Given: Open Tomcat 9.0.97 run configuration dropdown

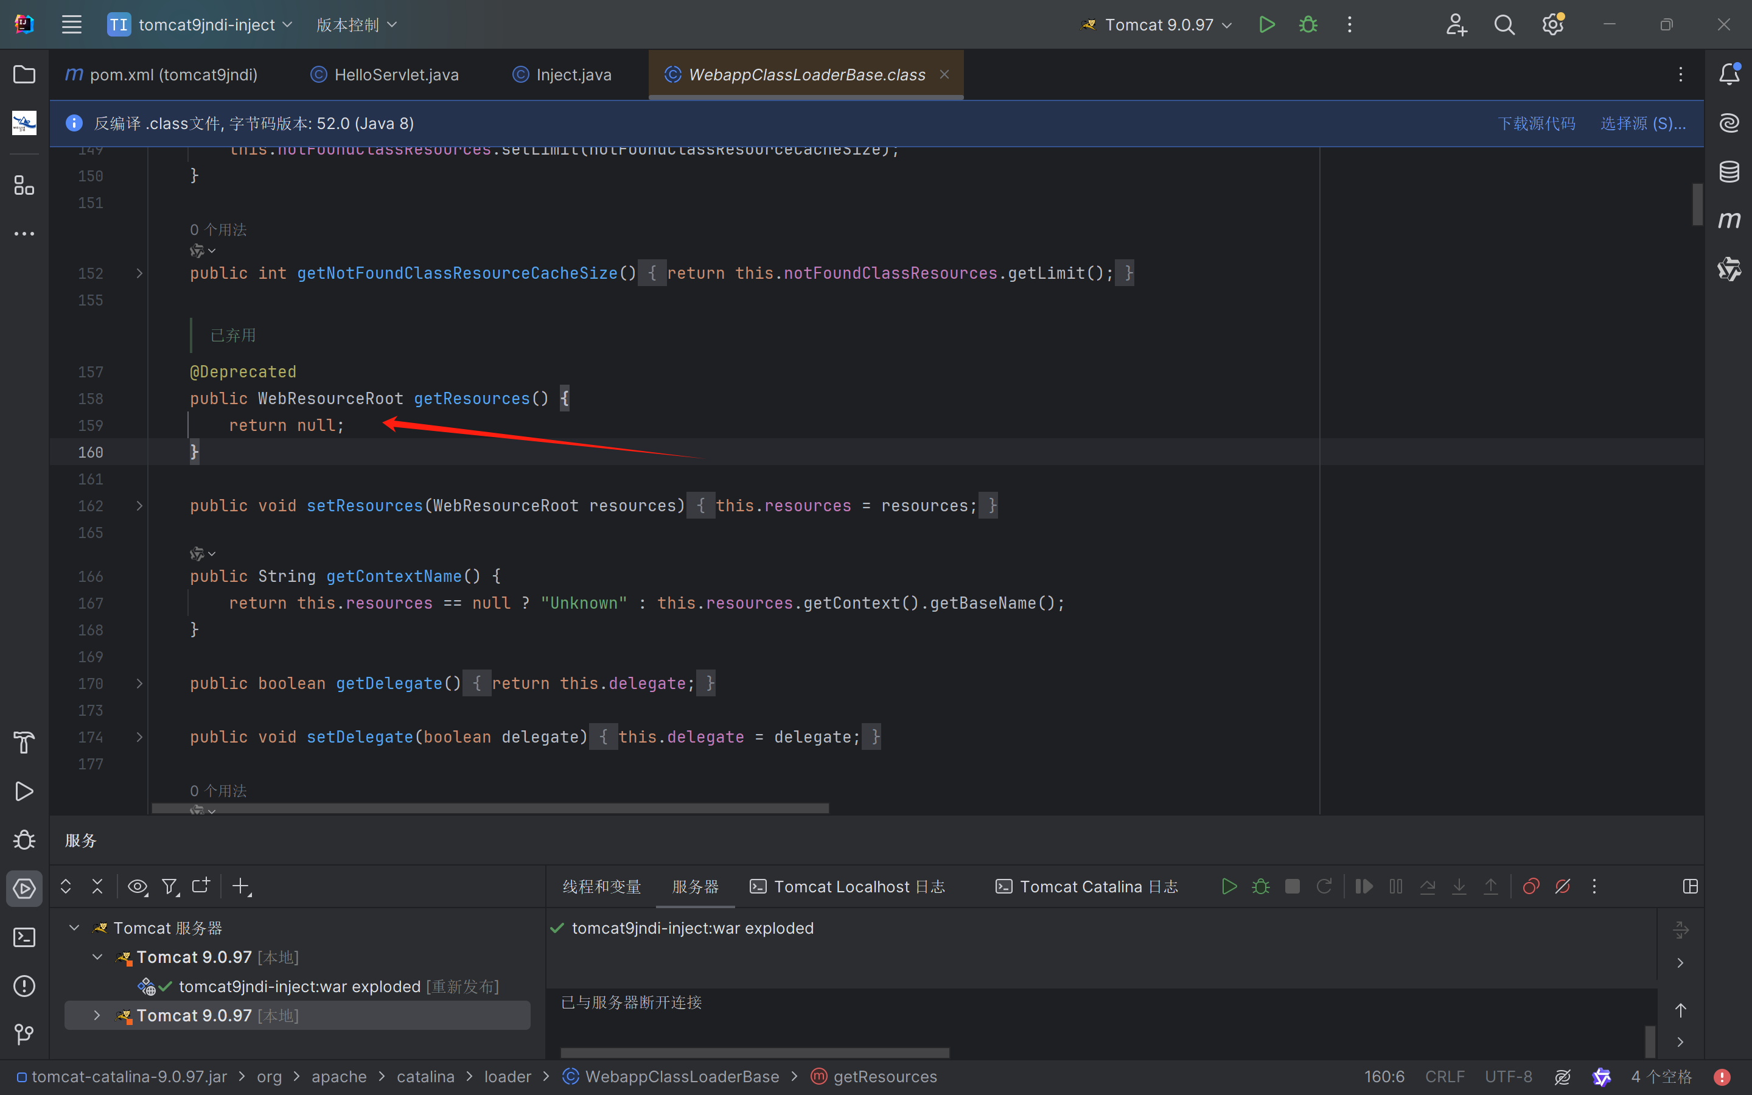Looking at the screenshot, I should pos(1158,24).
